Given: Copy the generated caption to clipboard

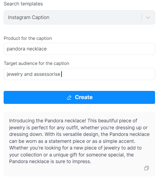Looking at the screenshot, I should (x=147, y=168).
